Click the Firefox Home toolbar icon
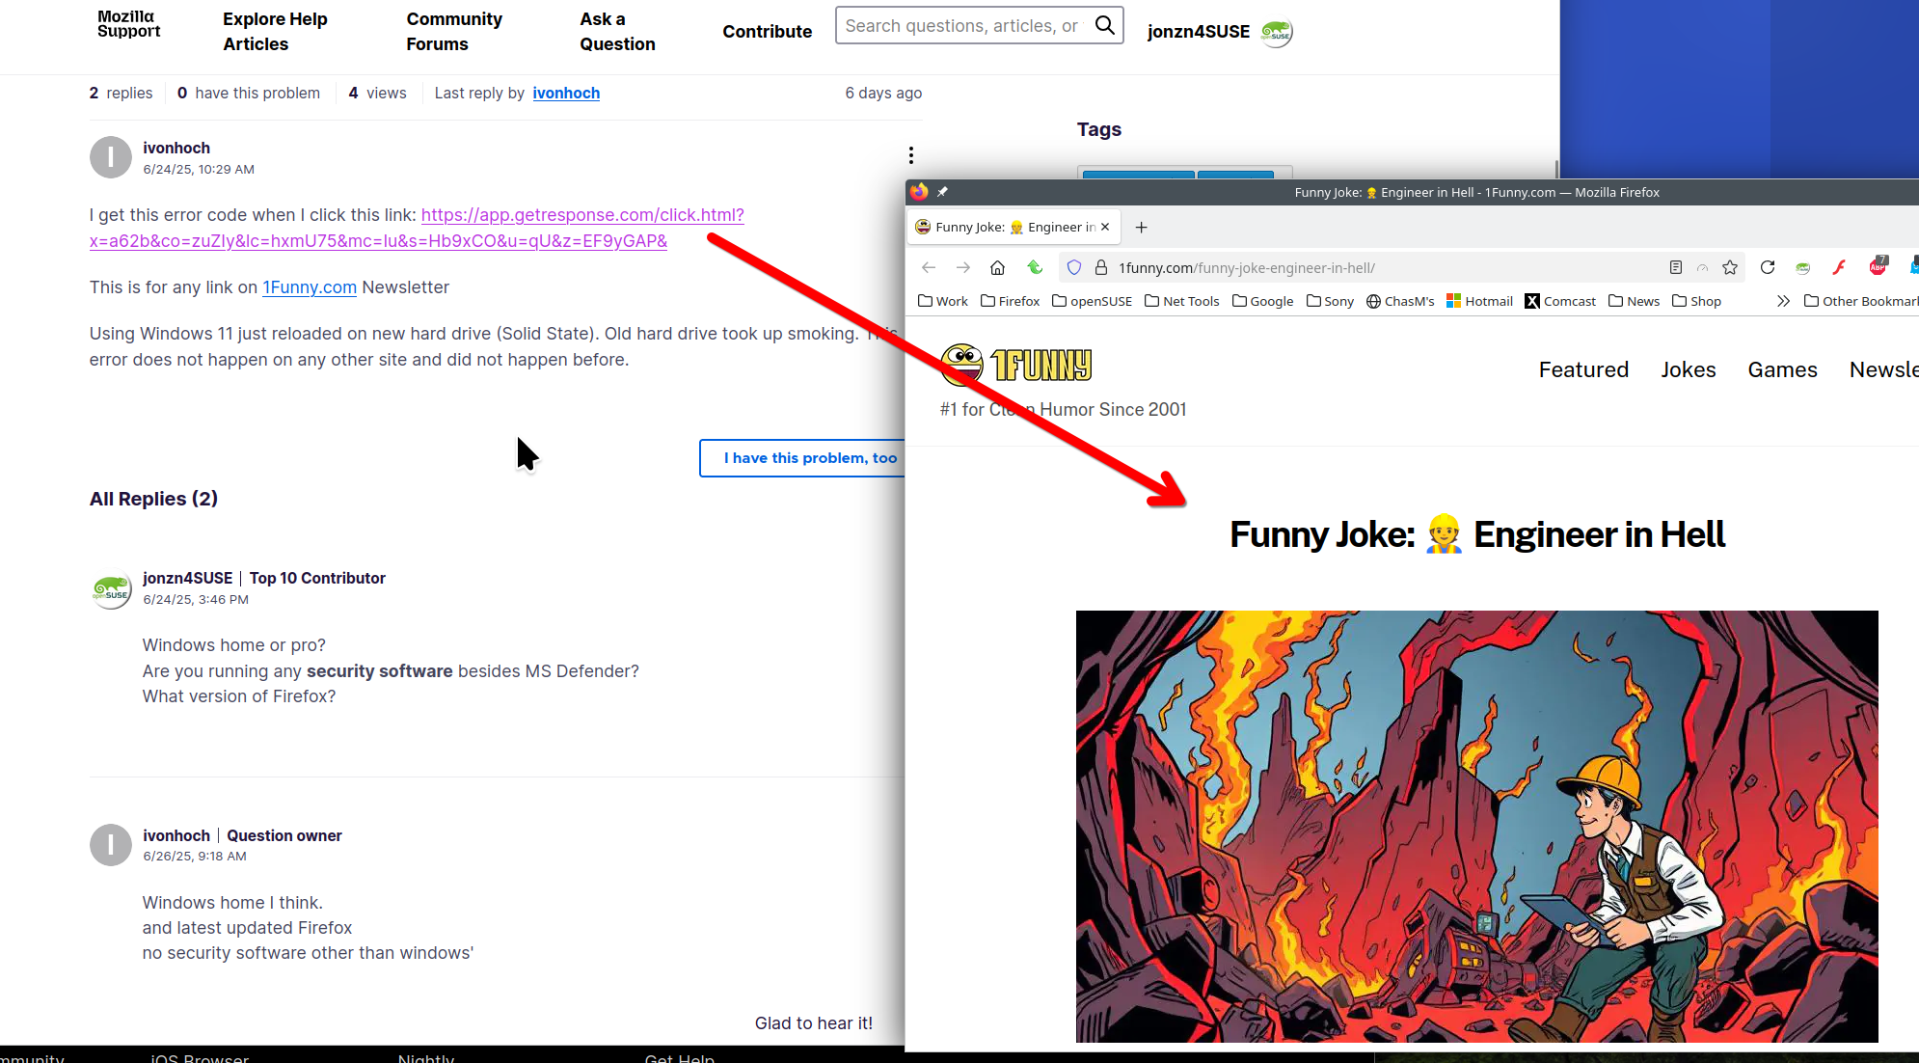1919x1063 pixels. [x=998, y=268]
